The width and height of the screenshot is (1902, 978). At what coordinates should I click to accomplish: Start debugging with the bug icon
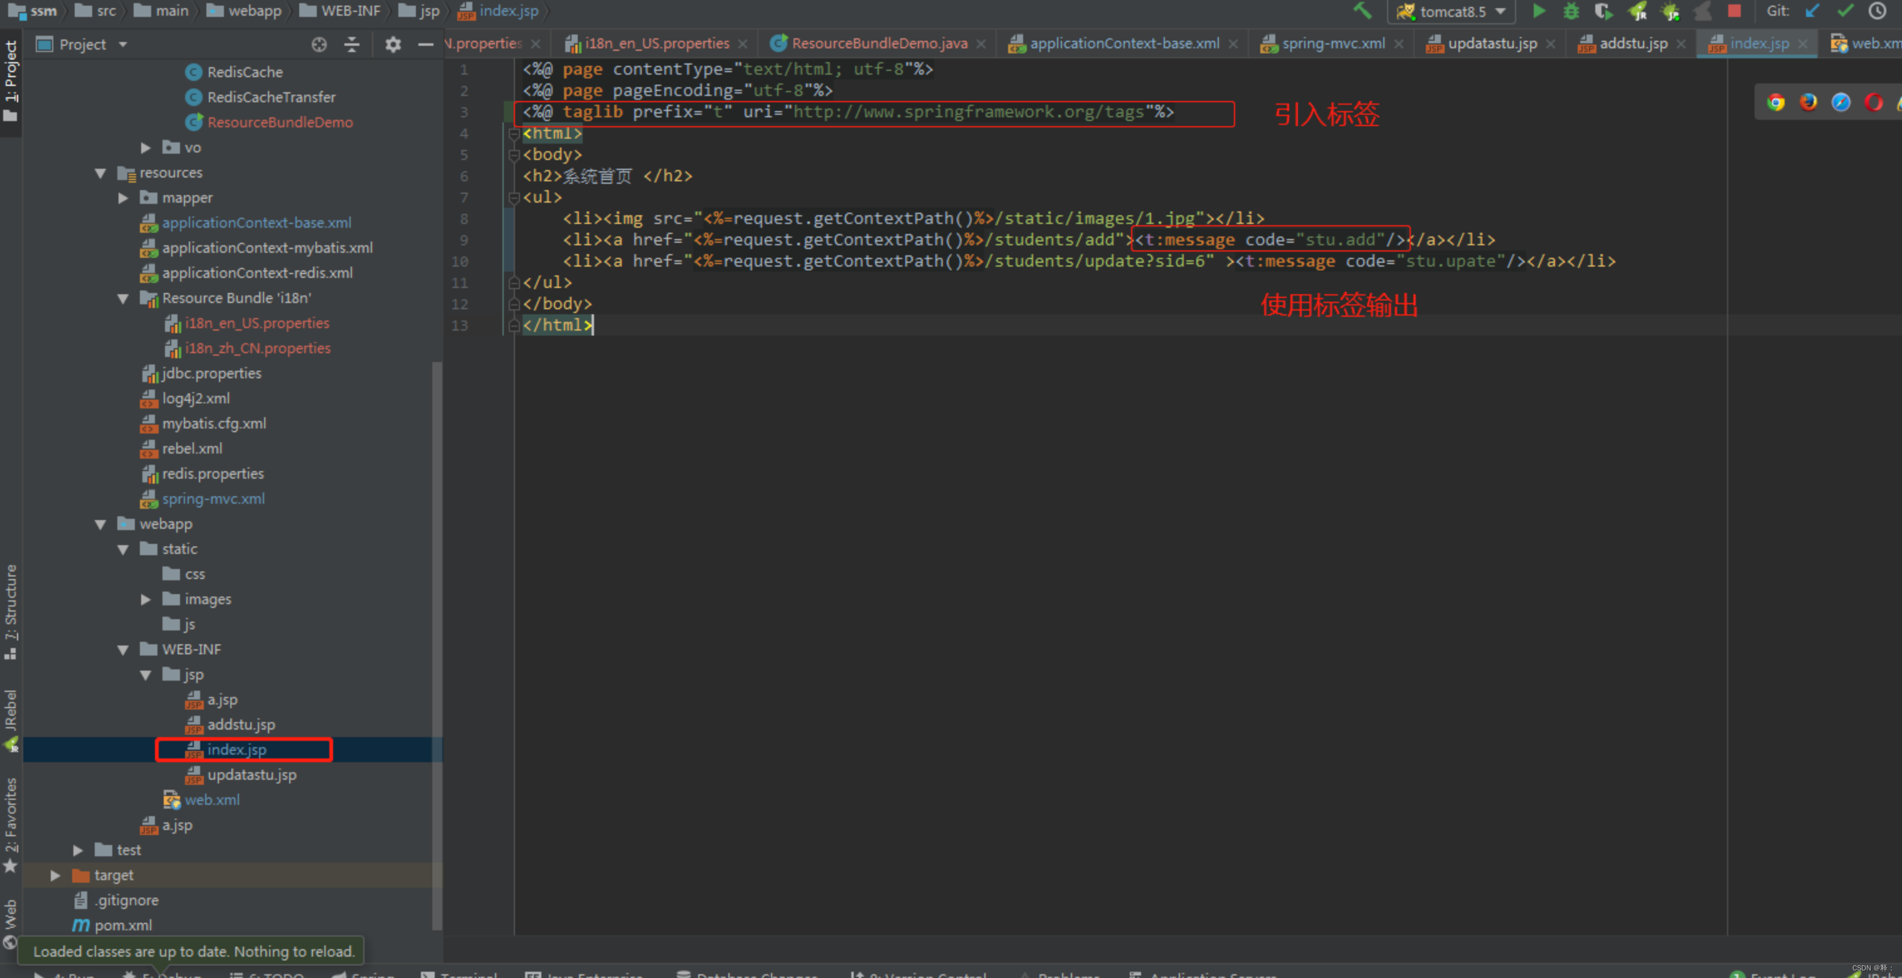point(1571,11)
